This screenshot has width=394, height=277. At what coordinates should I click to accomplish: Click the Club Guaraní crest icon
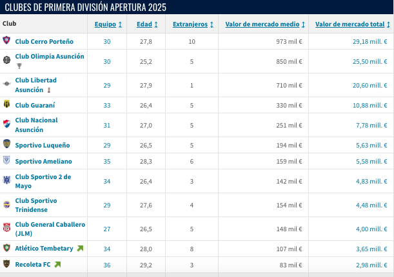pos(6,104)
